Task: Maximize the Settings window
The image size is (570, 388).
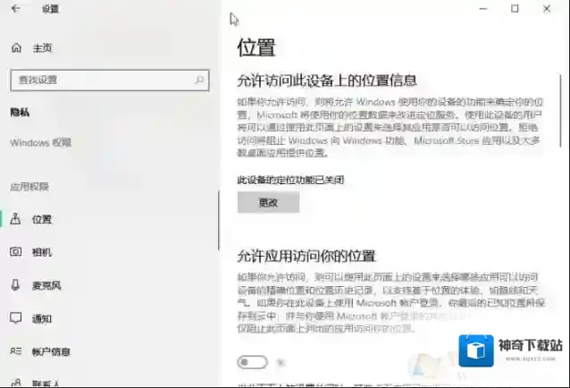Action: pos(515,9)
